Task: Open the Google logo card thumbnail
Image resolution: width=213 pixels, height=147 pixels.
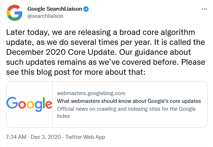Action: (29, 104)
